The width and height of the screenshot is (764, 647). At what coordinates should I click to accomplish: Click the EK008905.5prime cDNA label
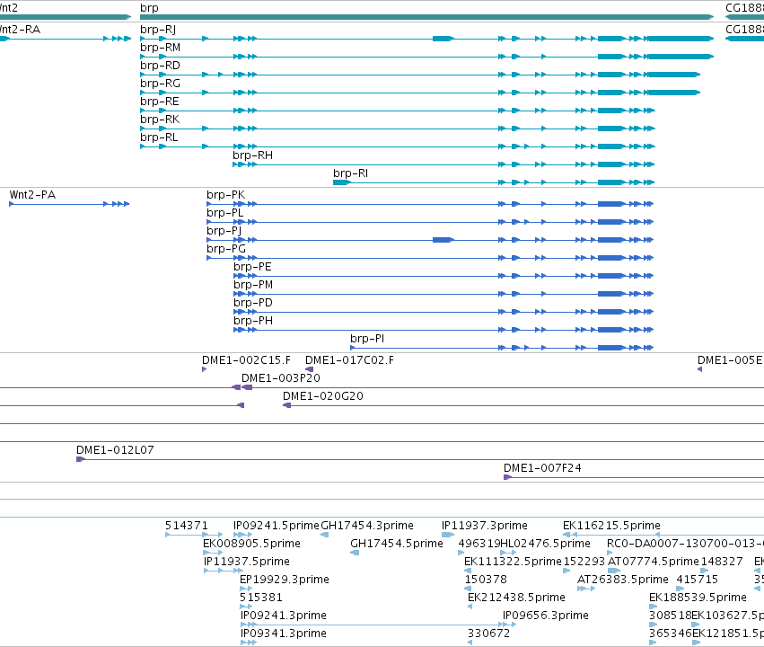251,544
